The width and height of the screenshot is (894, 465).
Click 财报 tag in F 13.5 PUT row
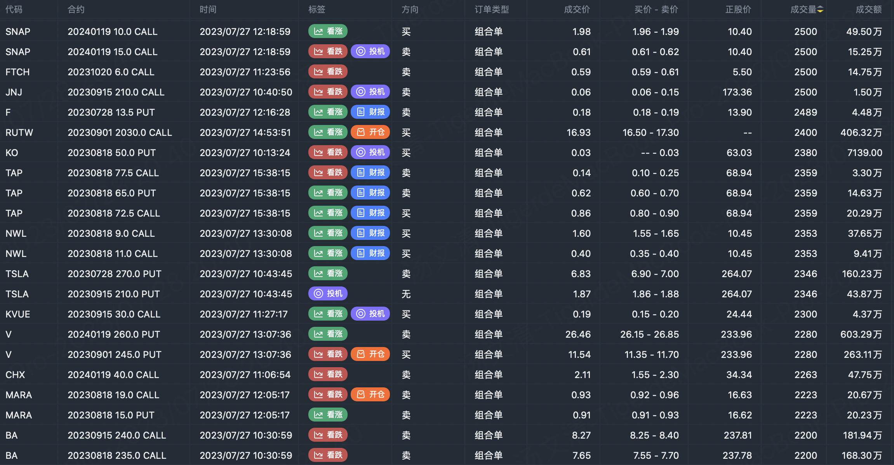(x=370, y=112)
